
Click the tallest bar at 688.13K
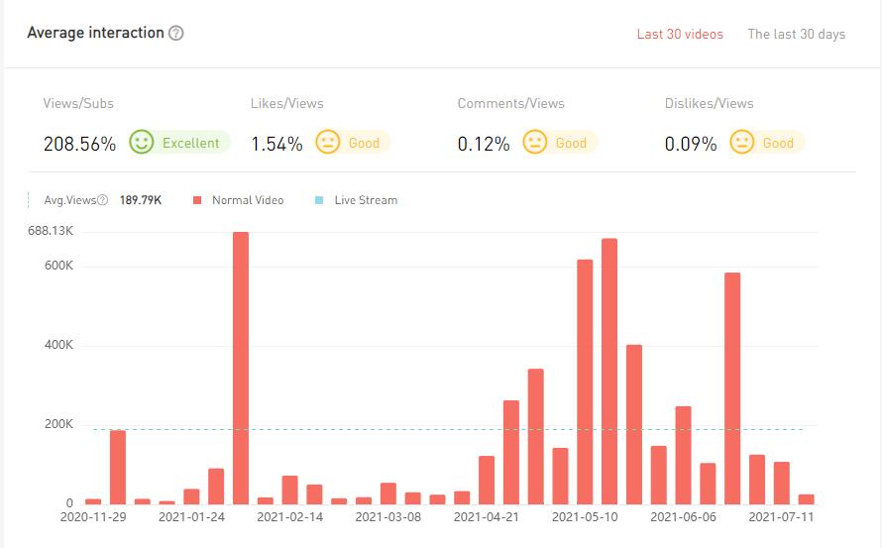241,367
